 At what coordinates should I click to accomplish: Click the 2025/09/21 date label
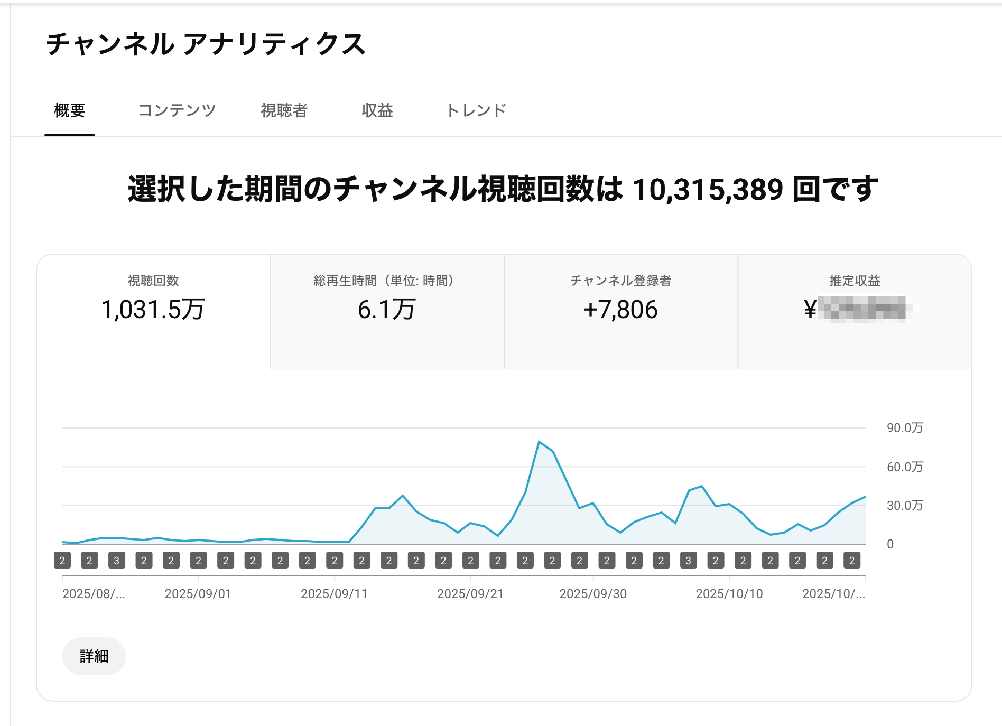click(470, 594)
